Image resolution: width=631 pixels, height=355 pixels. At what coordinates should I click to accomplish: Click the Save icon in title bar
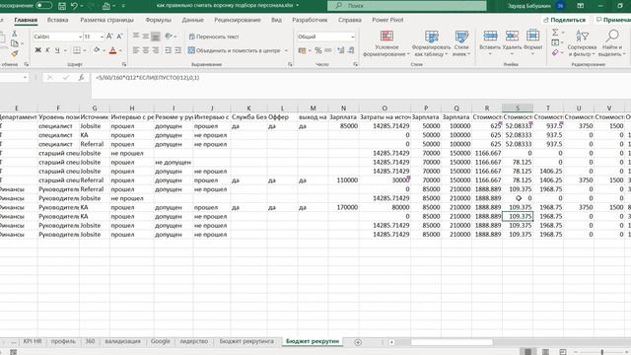pyautogui.click(x=62, y=6)
